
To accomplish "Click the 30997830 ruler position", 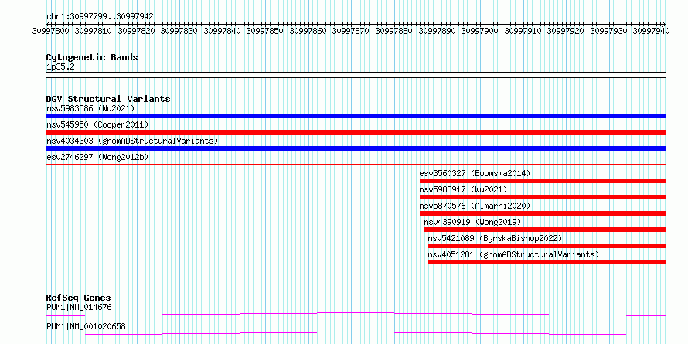I will point(179,31).
